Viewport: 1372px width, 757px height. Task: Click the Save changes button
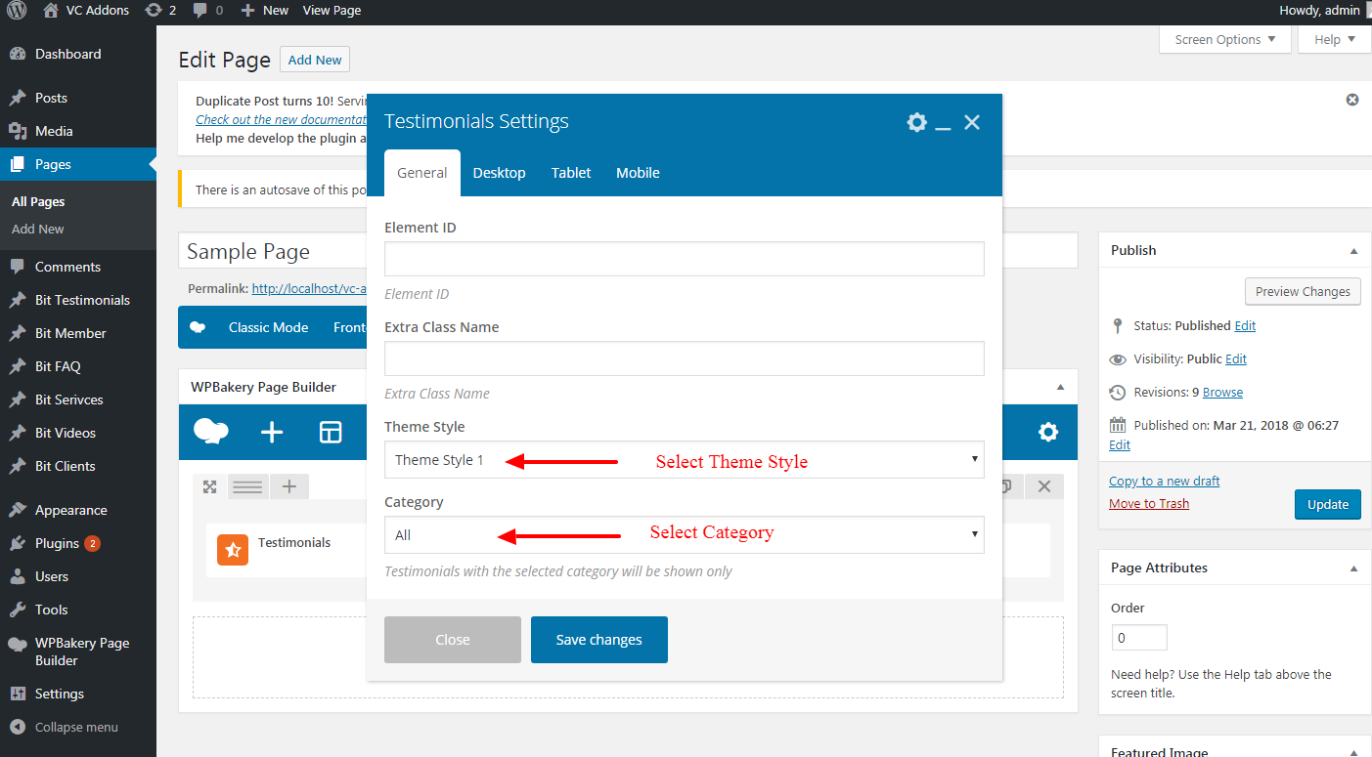click(598, 640)
